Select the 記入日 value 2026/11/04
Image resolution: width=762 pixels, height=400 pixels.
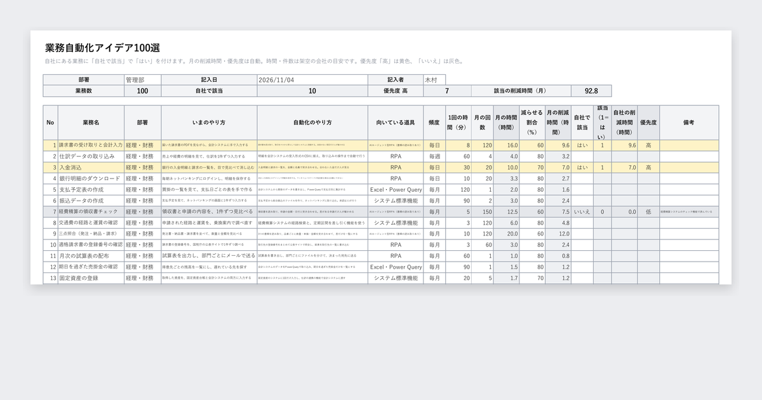coord(312,80)
